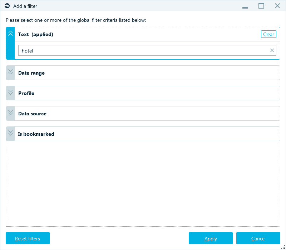The image size is (286, 250).
Task: Clear the applied Text filter
Action: click(x=268, y=34)
